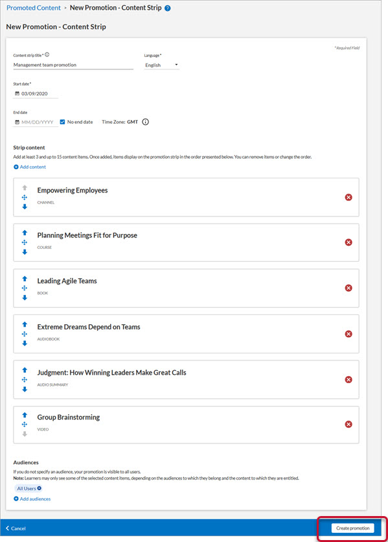Open the Start date calendar picker
388x542 pixels.
[17, 93]
